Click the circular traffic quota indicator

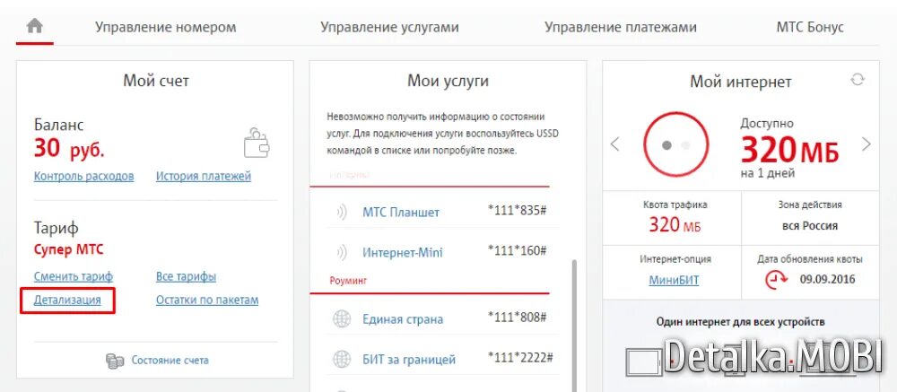click(676, 144)
